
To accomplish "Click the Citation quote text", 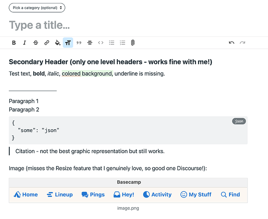I will pos(90,151).
